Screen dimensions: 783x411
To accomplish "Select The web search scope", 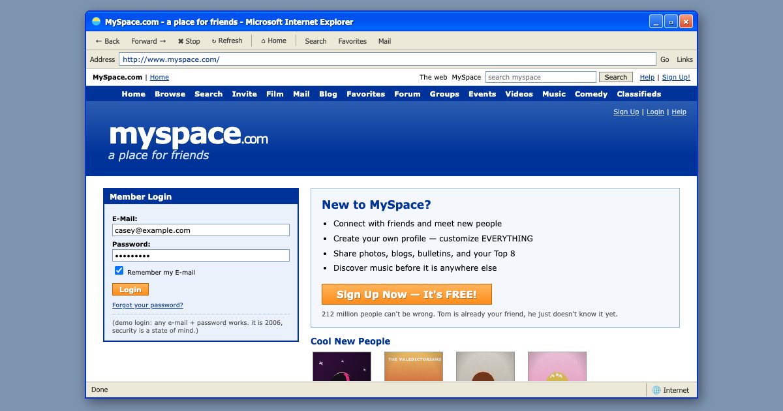I will [x=433, y=77].
